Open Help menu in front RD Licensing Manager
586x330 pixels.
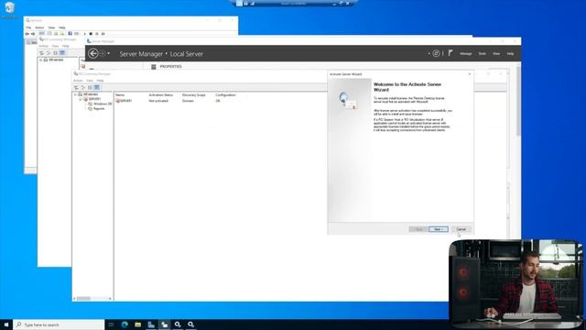tap(100, 81)
